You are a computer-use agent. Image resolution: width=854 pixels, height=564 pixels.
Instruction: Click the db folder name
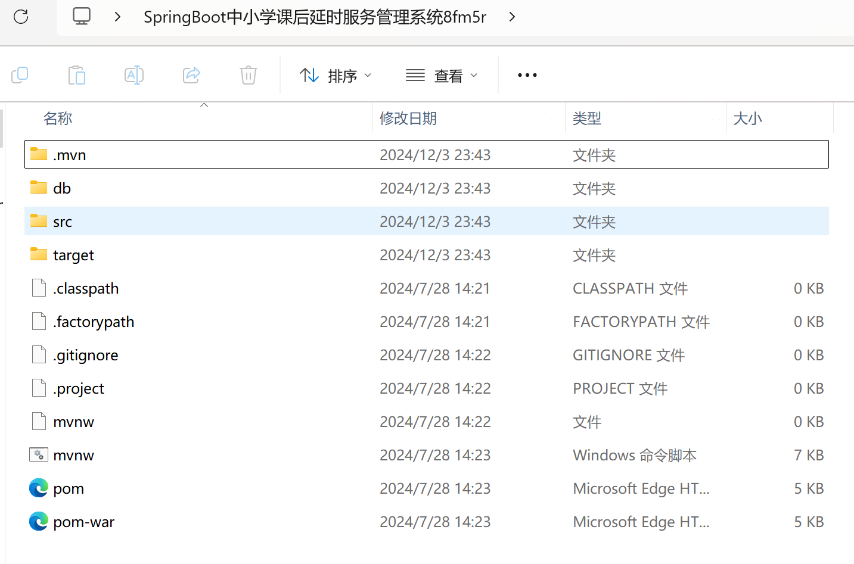click(x=62, y=188)
